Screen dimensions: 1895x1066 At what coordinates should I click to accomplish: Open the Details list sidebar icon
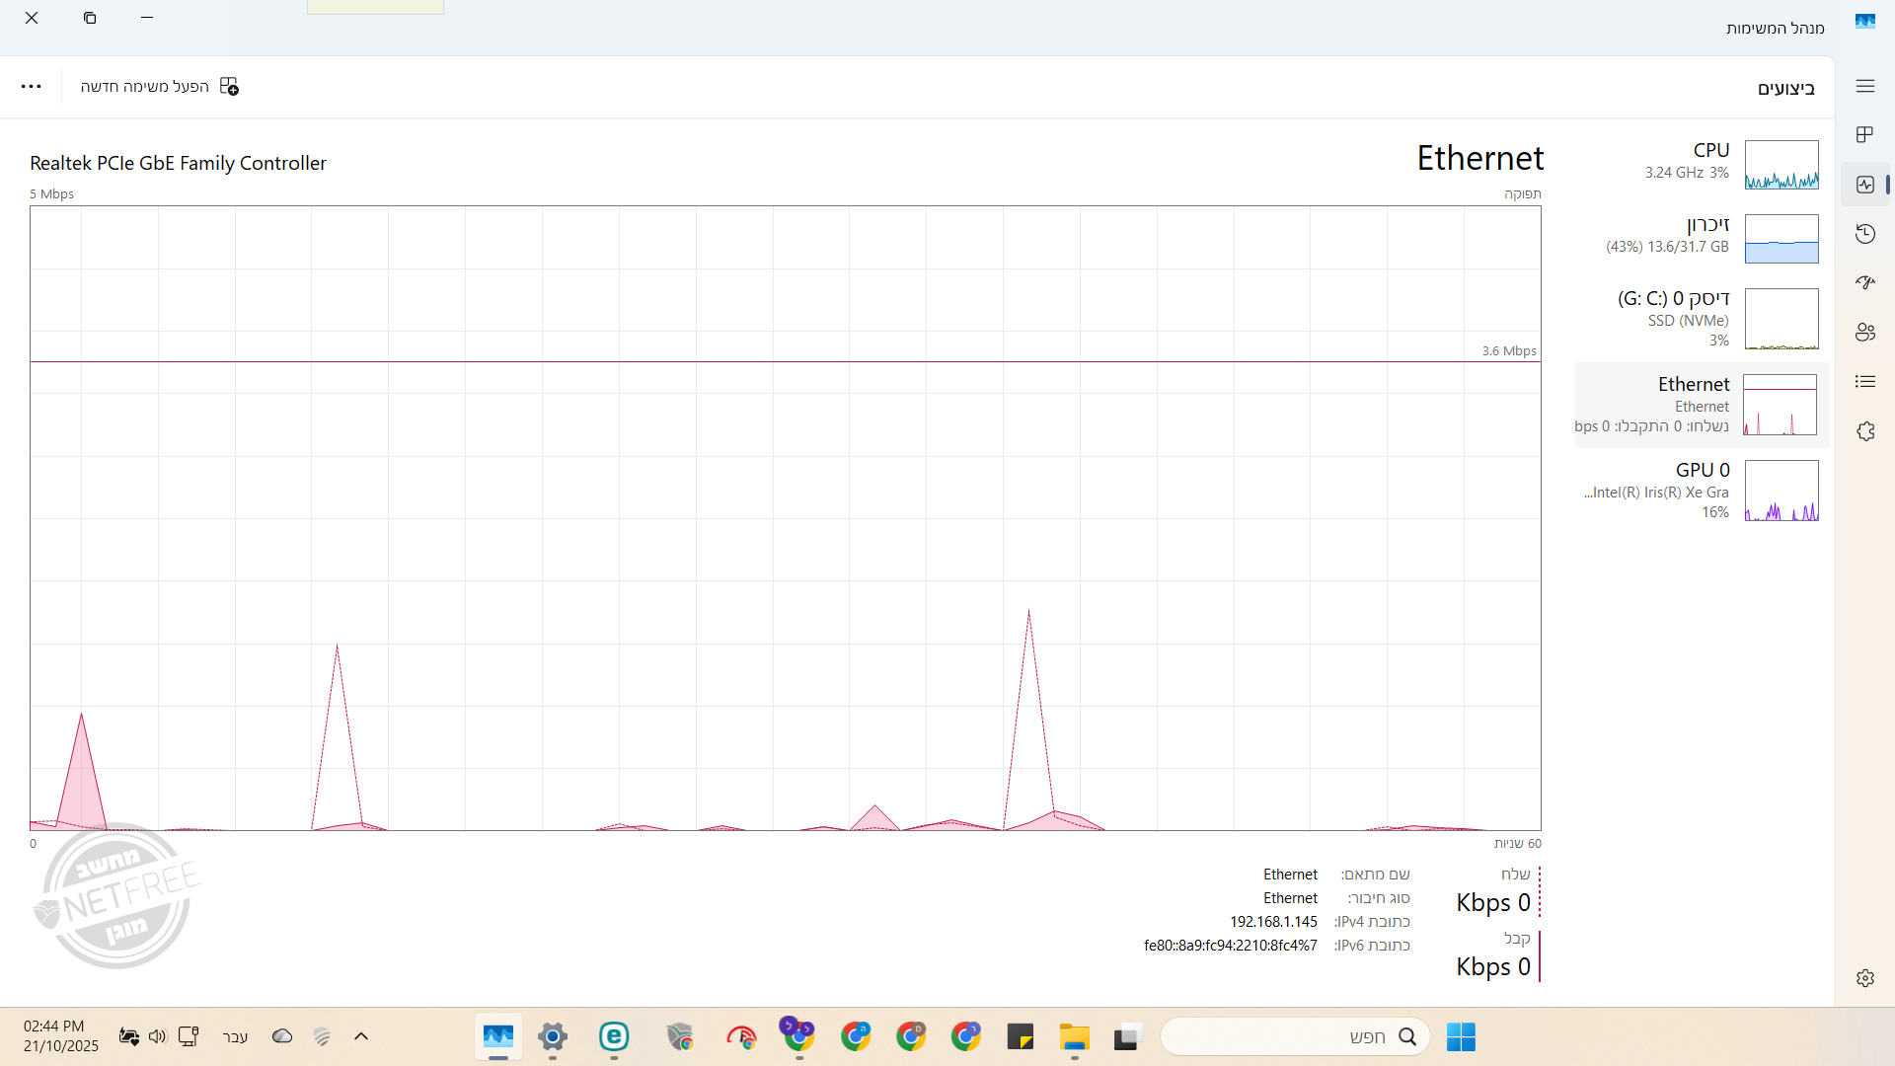(x=1864, y=382)
